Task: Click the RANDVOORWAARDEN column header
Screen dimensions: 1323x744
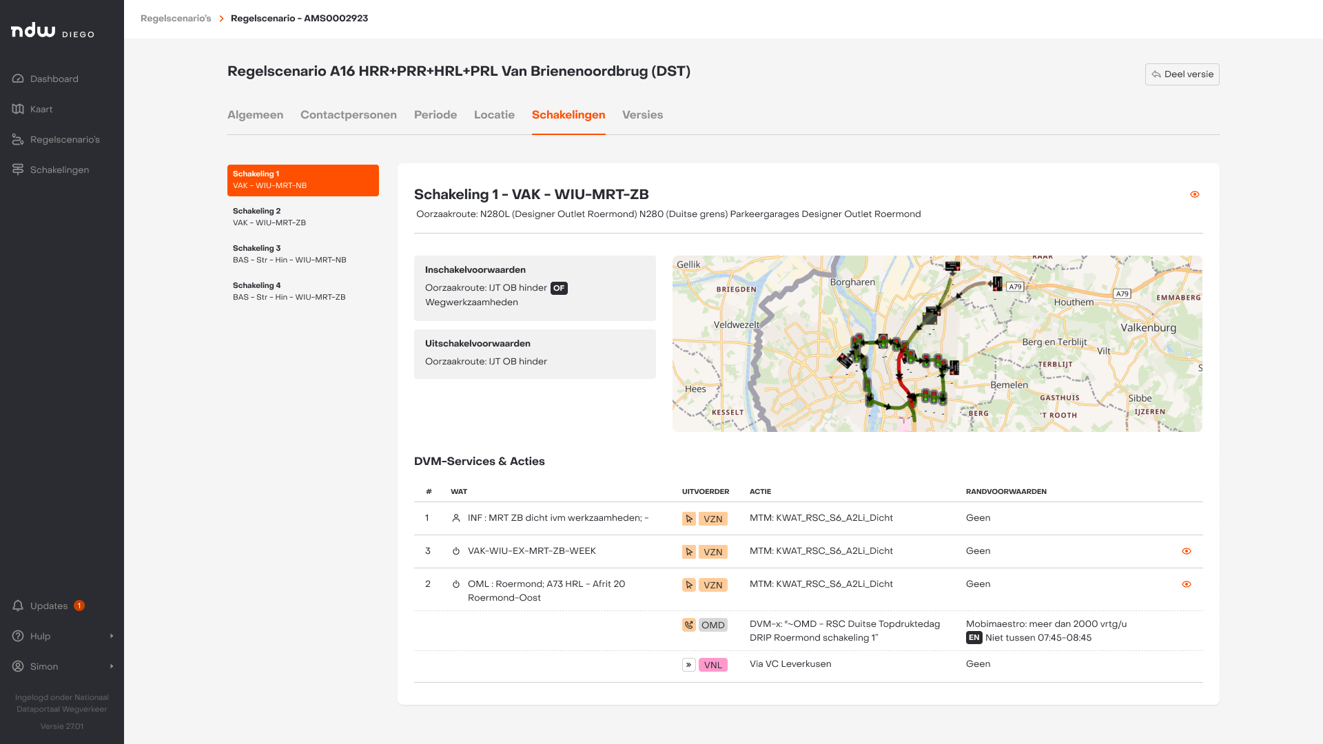Action: click(x=1006, y=492)
